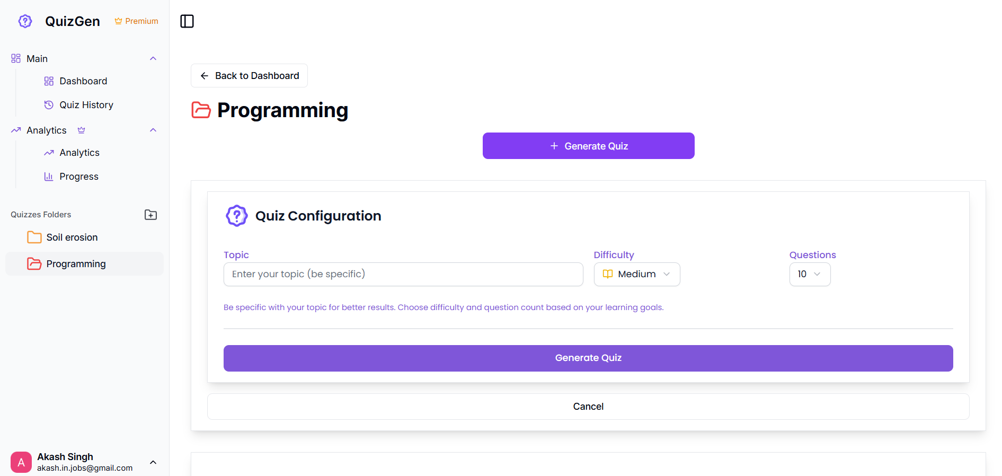
Task: Click Back to Dashboard button
Action: 249,76
